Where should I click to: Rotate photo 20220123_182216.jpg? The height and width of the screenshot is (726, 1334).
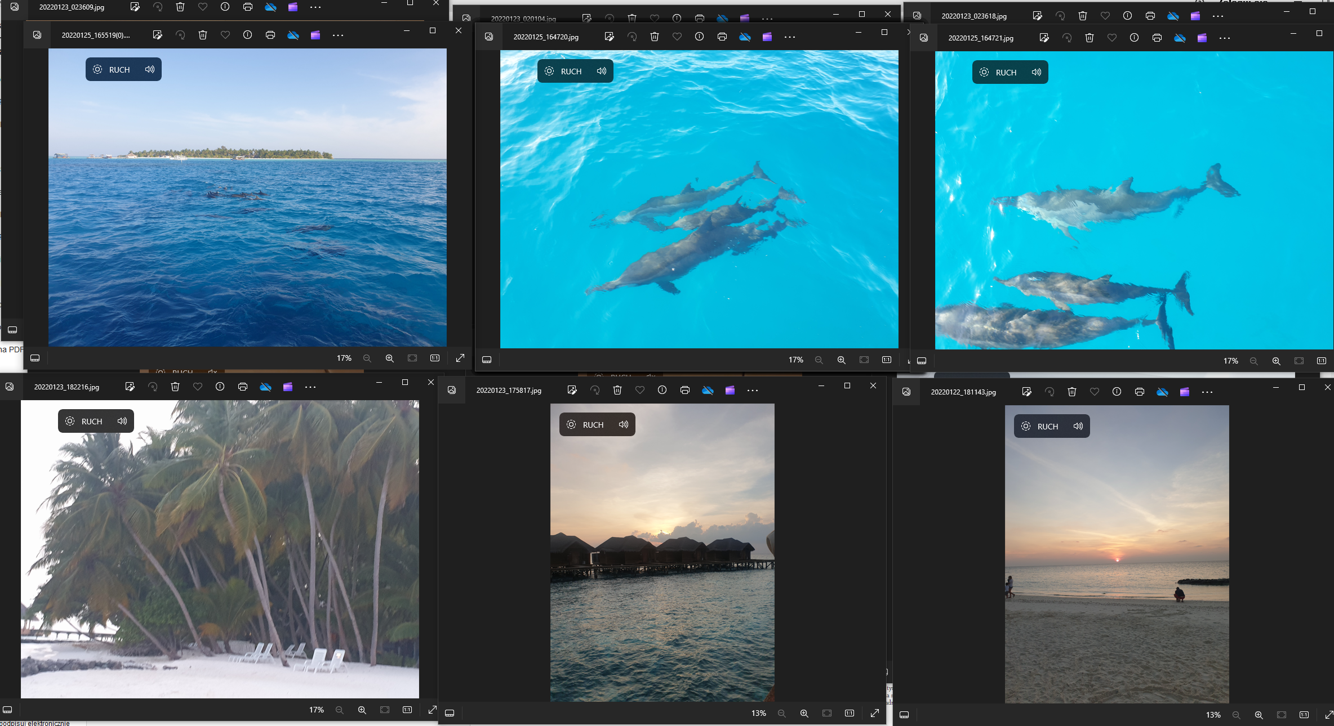click(153, 387)
